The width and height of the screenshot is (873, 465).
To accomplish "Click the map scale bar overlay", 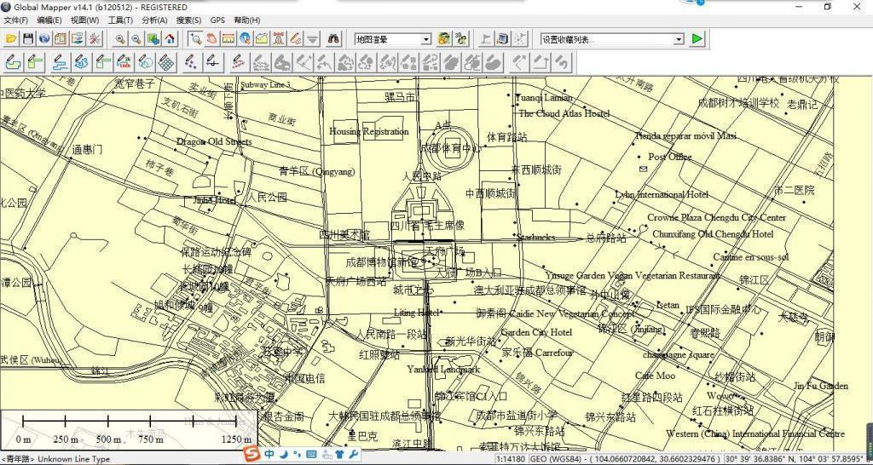I will pos(128,426).
